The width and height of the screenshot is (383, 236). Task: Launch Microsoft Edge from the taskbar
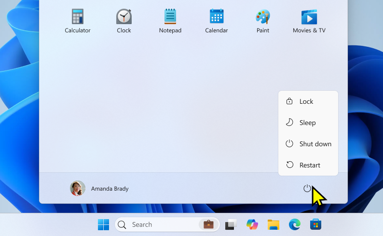[295, 224]
